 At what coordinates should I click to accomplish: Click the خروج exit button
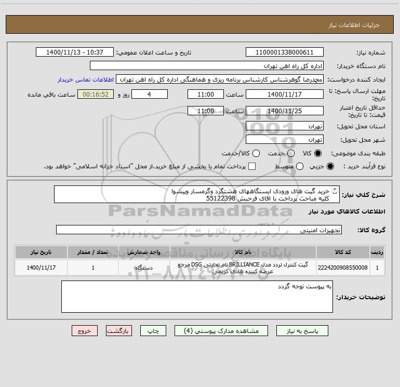click(85, 331)
